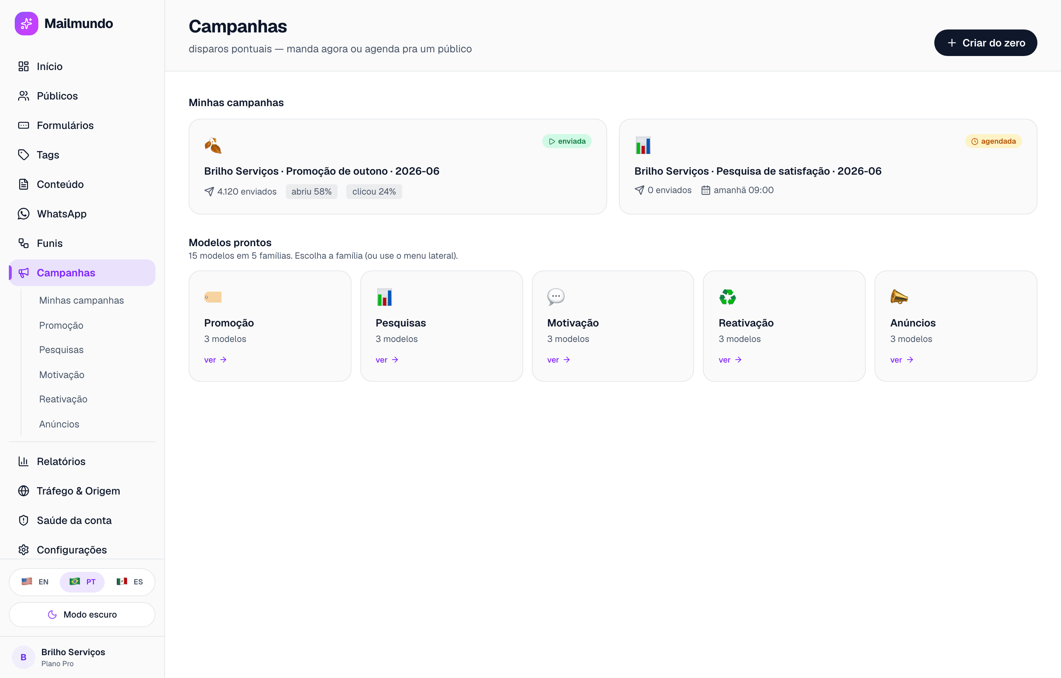
Task: Click the price tag icon on Promoção model card
Action: 213,297
